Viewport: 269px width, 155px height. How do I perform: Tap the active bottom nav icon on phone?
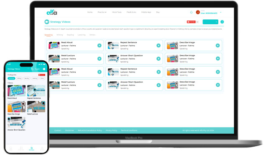coord(31,148)
